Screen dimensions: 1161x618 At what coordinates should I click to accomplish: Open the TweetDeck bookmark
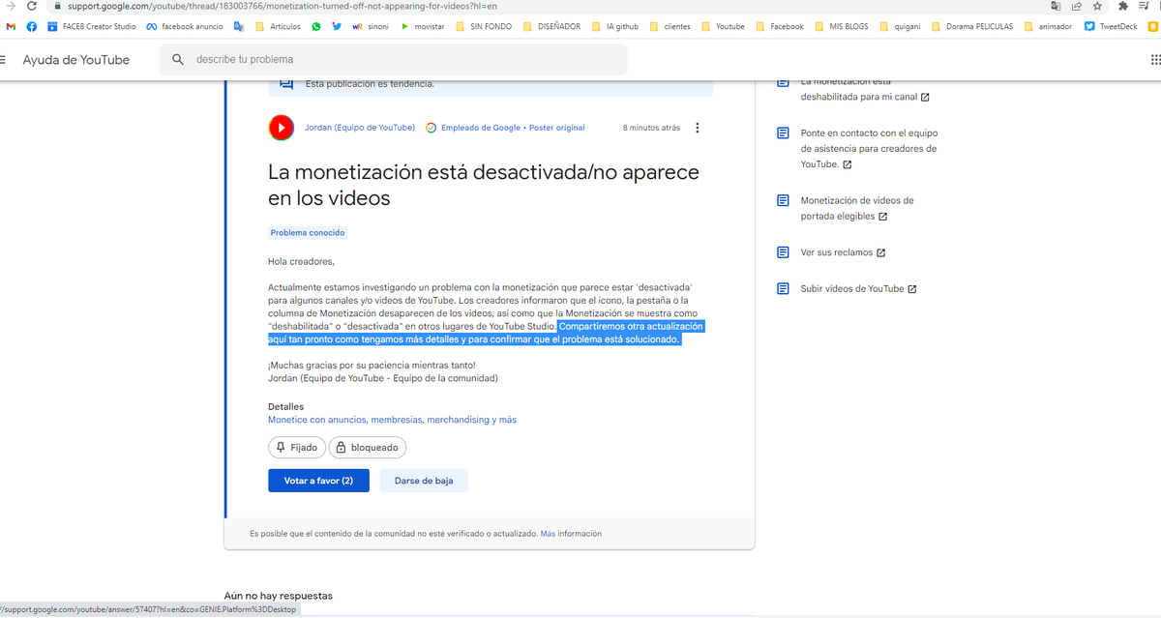(x=1112, y=26)
